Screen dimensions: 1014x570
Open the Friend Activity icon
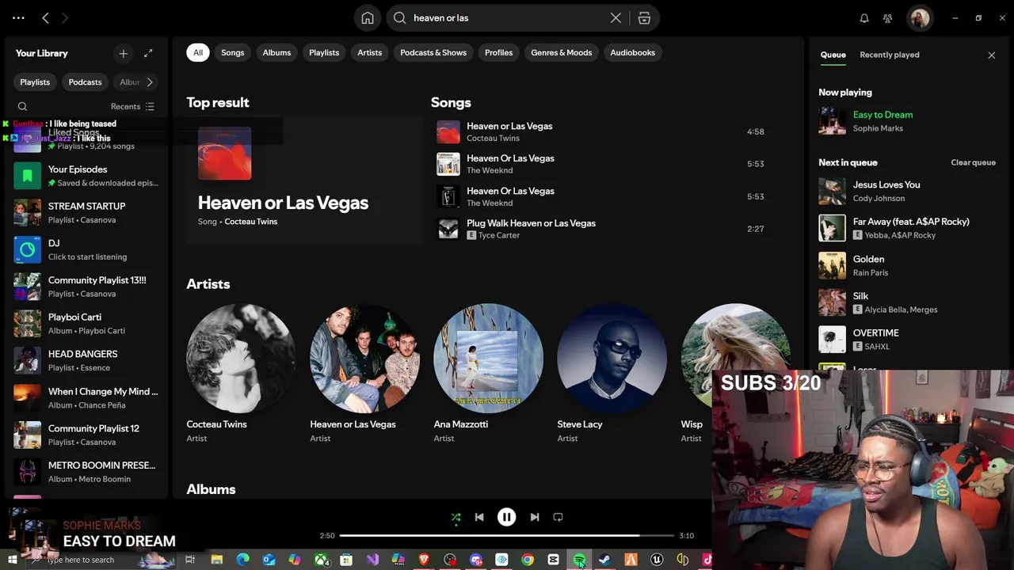pos(887,17)
